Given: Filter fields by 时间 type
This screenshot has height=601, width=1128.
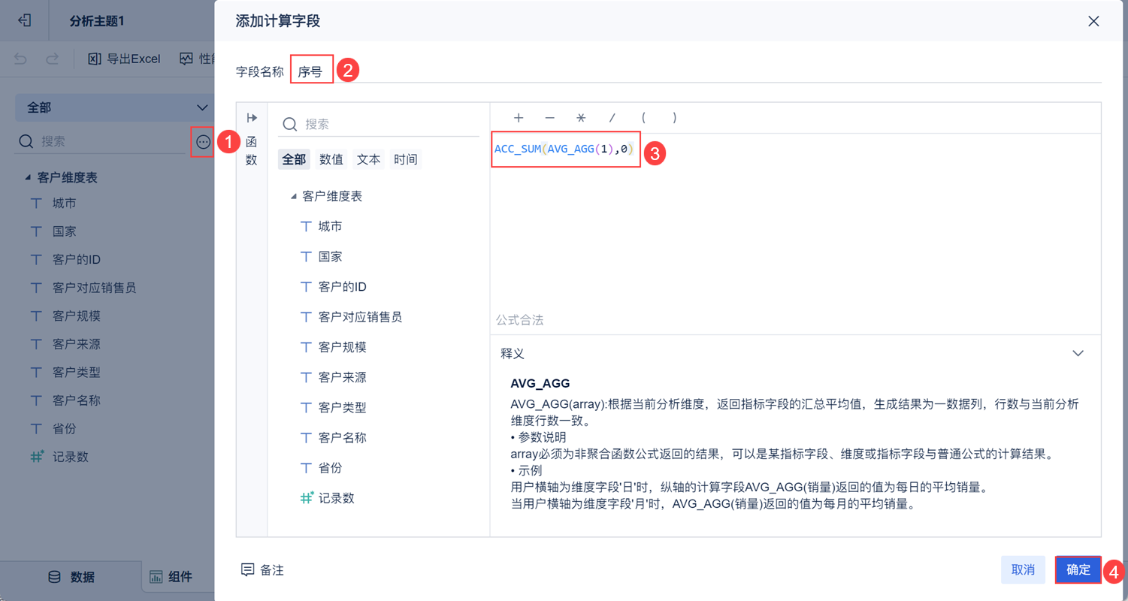Looking at the screenshot, I should (x=406, y=159).
